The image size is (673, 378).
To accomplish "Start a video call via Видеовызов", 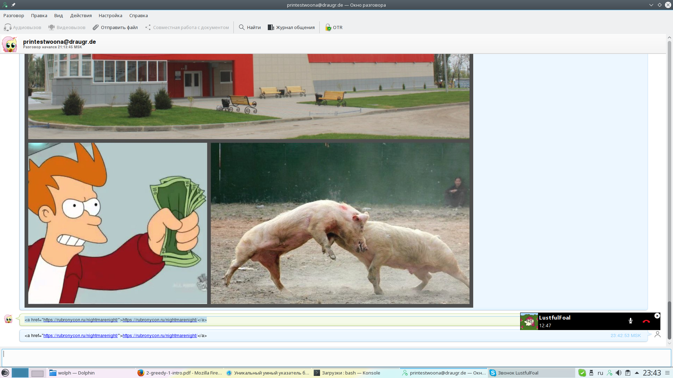I will point(67,27).
